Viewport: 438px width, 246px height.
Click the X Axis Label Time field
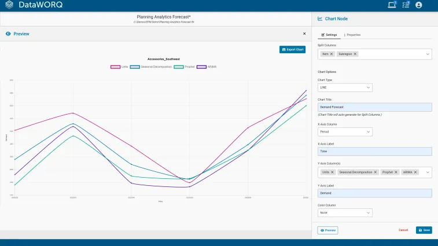coord(374,151)
